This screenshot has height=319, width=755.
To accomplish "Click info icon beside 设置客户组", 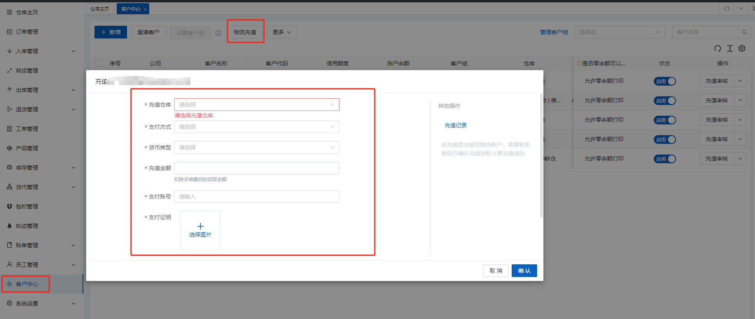I will click(x=218, y=33).
